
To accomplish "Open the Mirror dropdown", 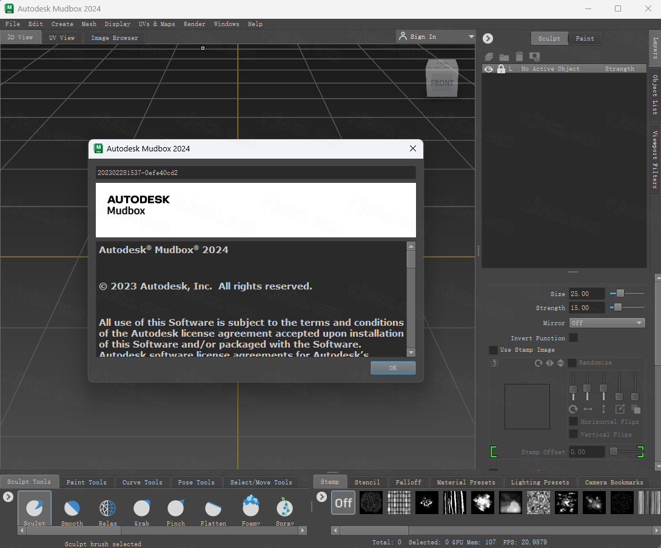I will pos(607,323).
